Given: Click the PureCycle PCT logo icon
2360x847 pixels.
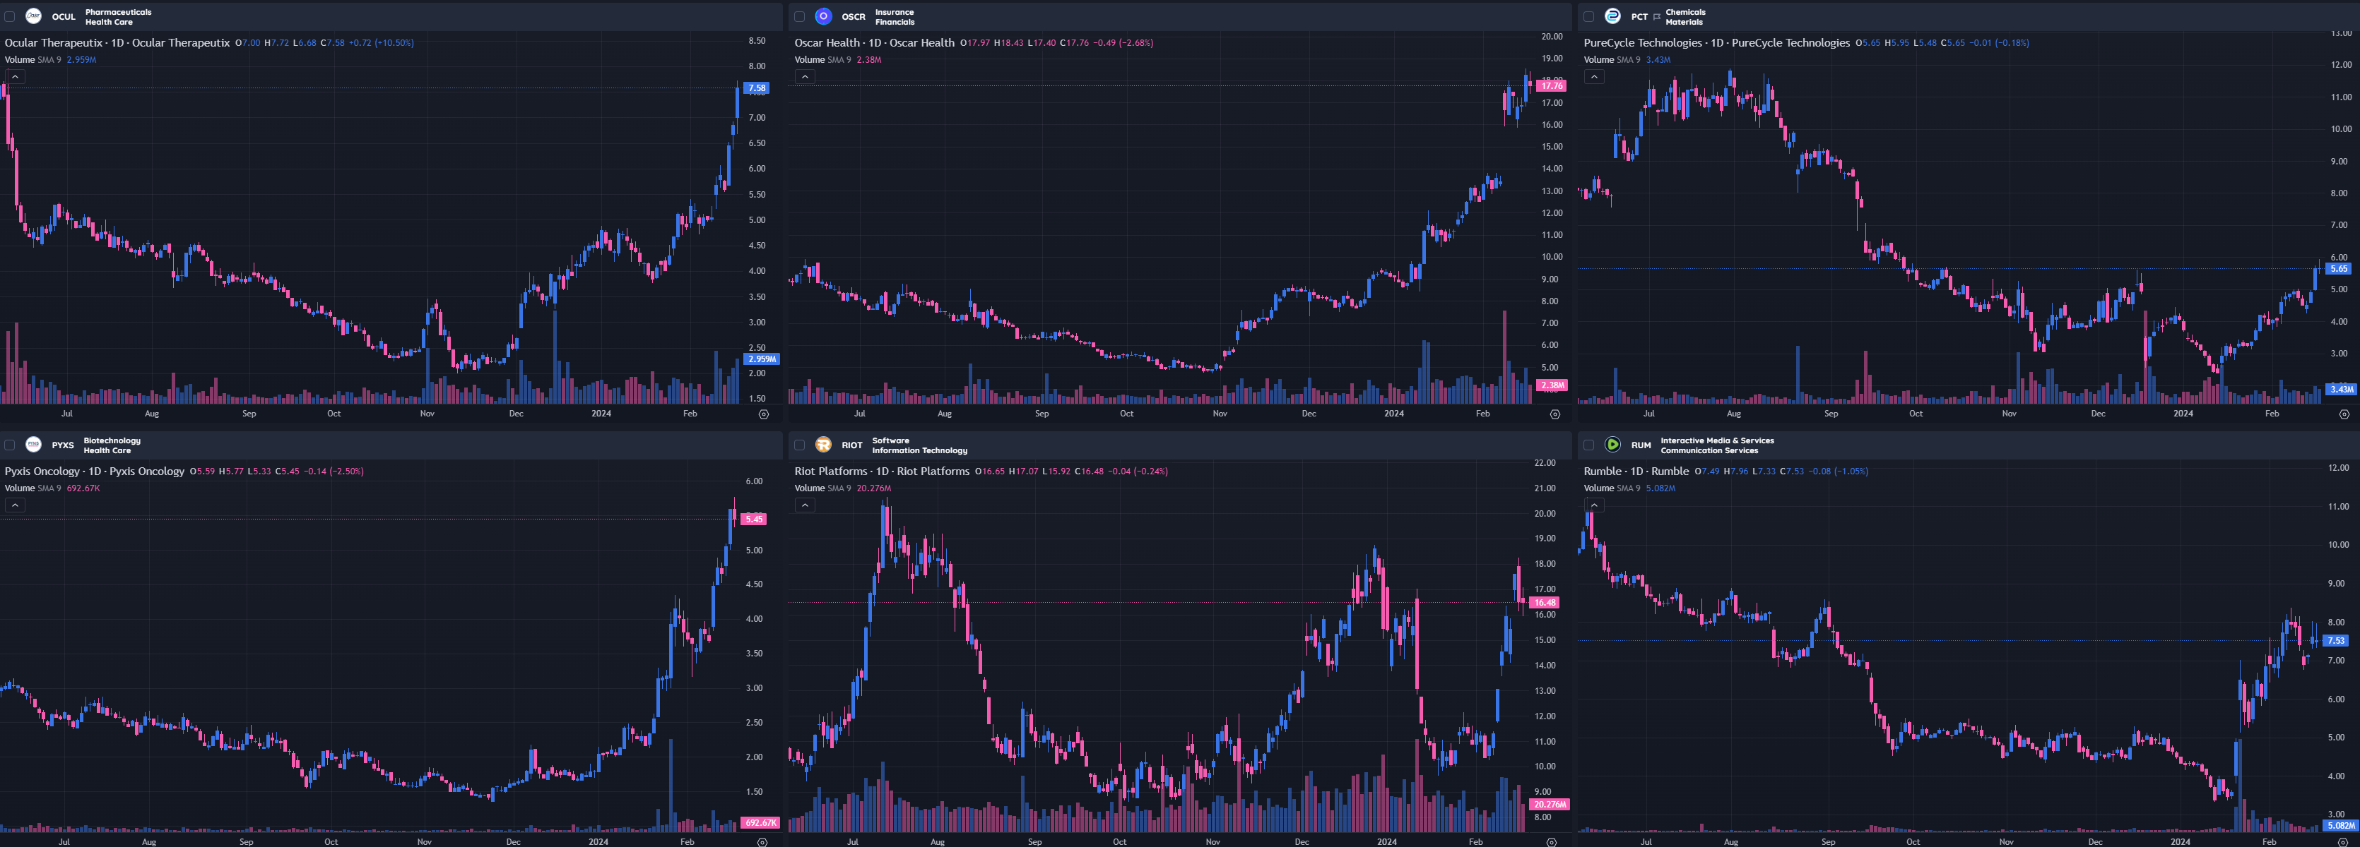Looking at the screenshot, I should tap(1612, 16).
